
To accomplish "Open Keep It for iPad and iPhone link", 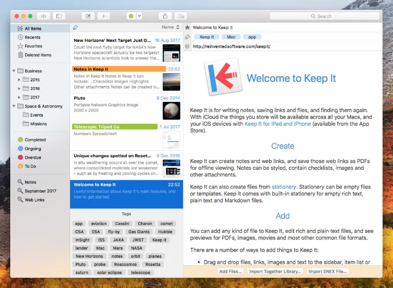I will [x=277, y=124].
